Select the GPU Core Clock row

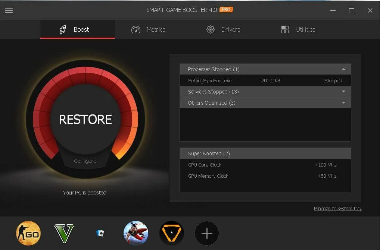[265, 165]
